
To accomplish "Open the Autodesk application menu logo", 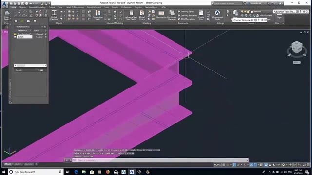I will [4, 4].
